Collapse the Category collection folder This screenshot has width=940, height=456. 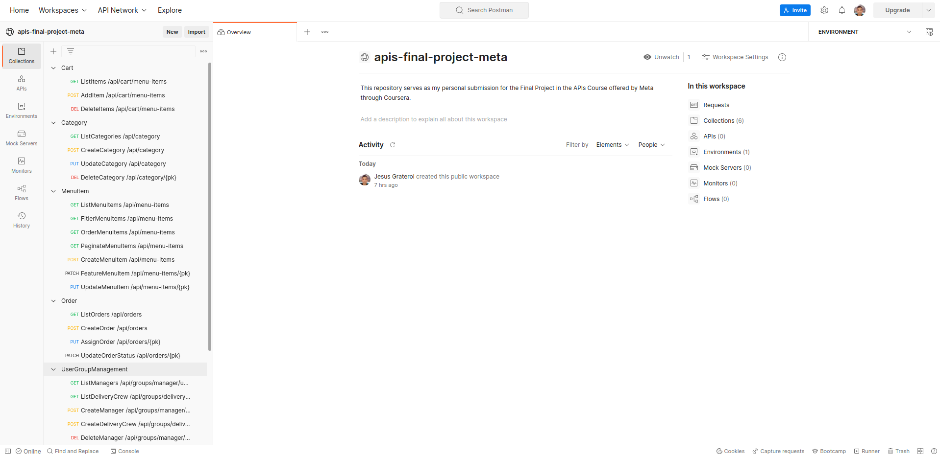[x=53, y=123]
